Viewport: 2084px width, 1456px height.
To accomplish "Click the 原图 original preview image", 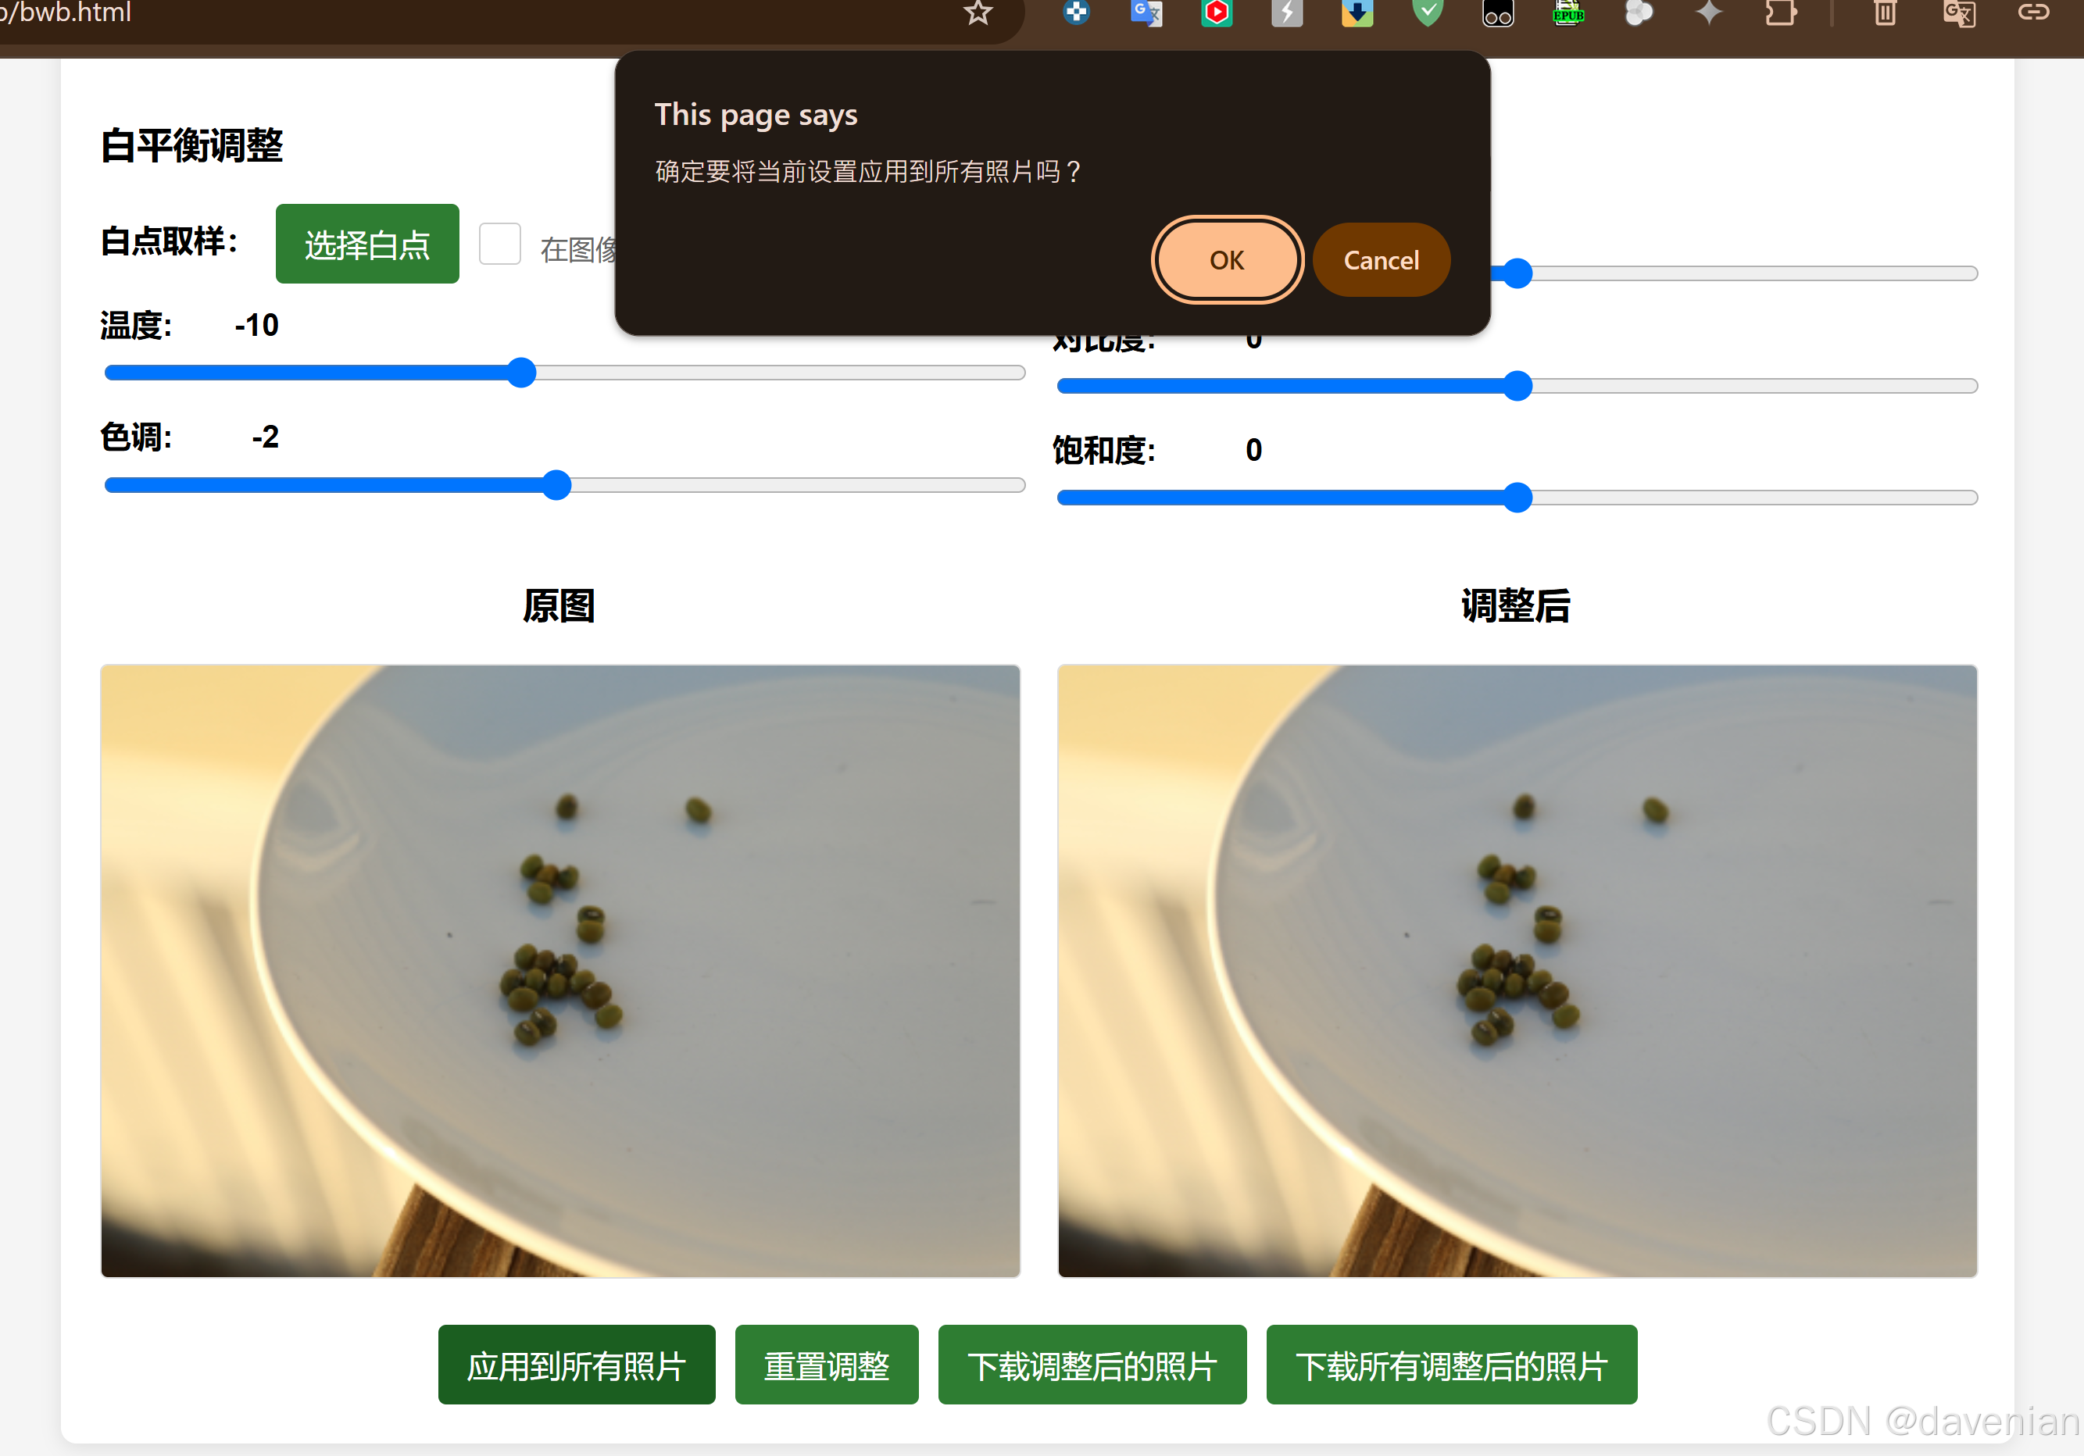I will click(x=560, y=971).
